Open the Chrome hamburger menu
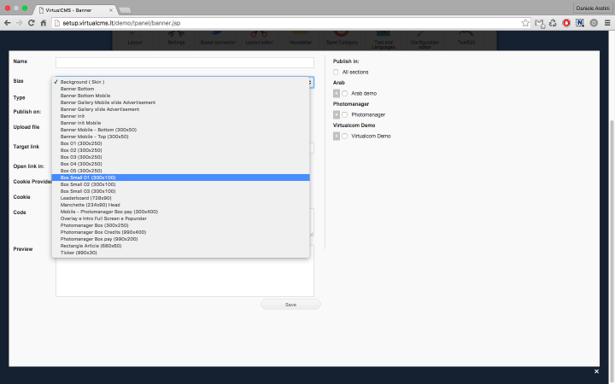Screen dimensions: 615x384 [606, 23]
